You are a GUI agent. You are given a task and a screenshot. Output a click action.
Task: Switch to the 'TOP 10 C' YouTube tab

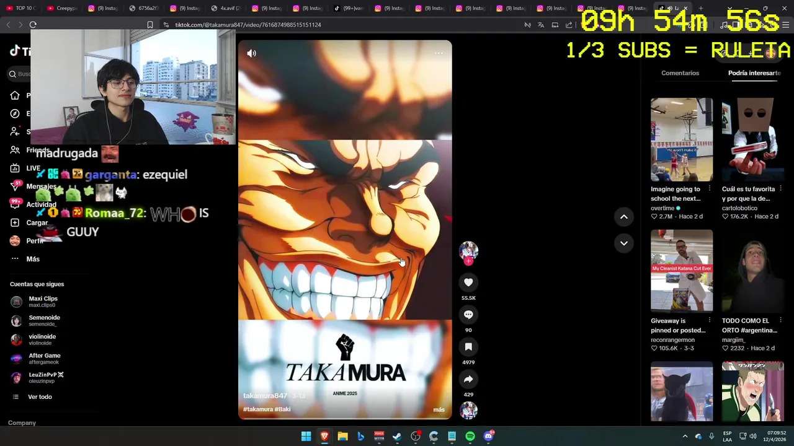click(21, 8)
